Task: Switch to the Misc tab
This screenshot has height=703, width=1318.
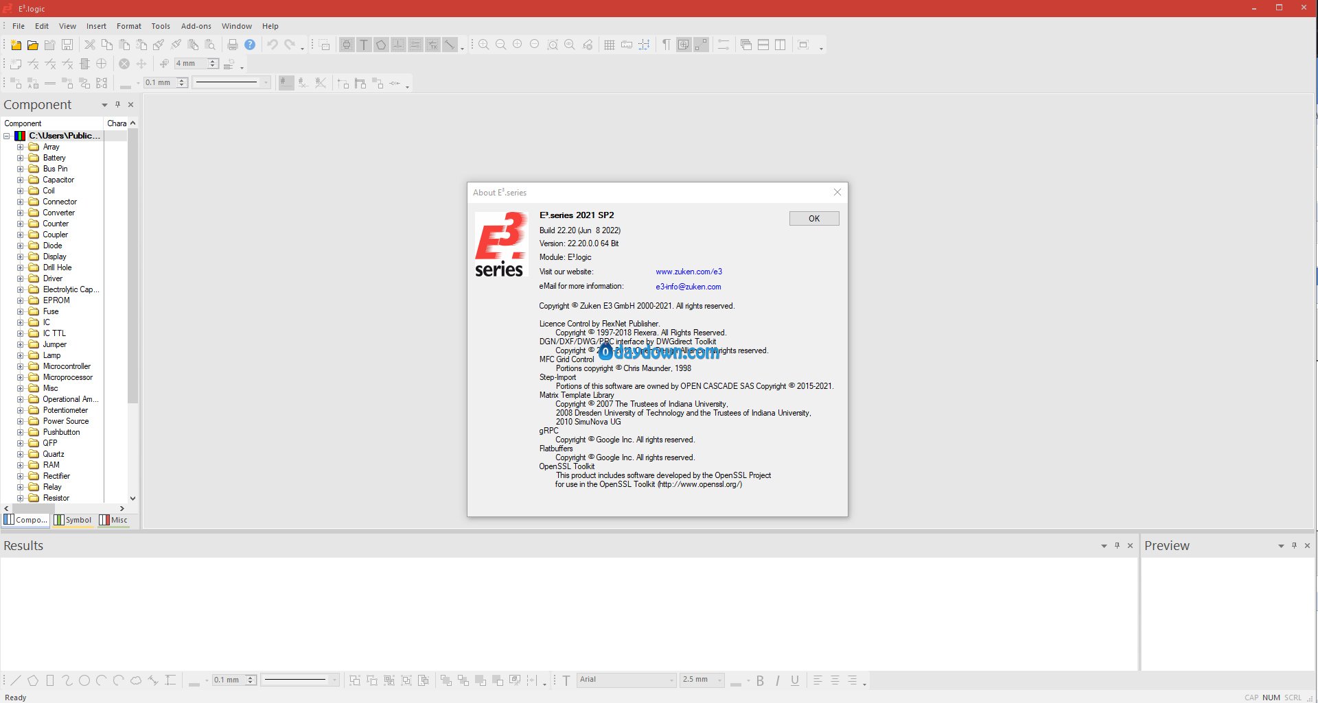Action: 114,520
